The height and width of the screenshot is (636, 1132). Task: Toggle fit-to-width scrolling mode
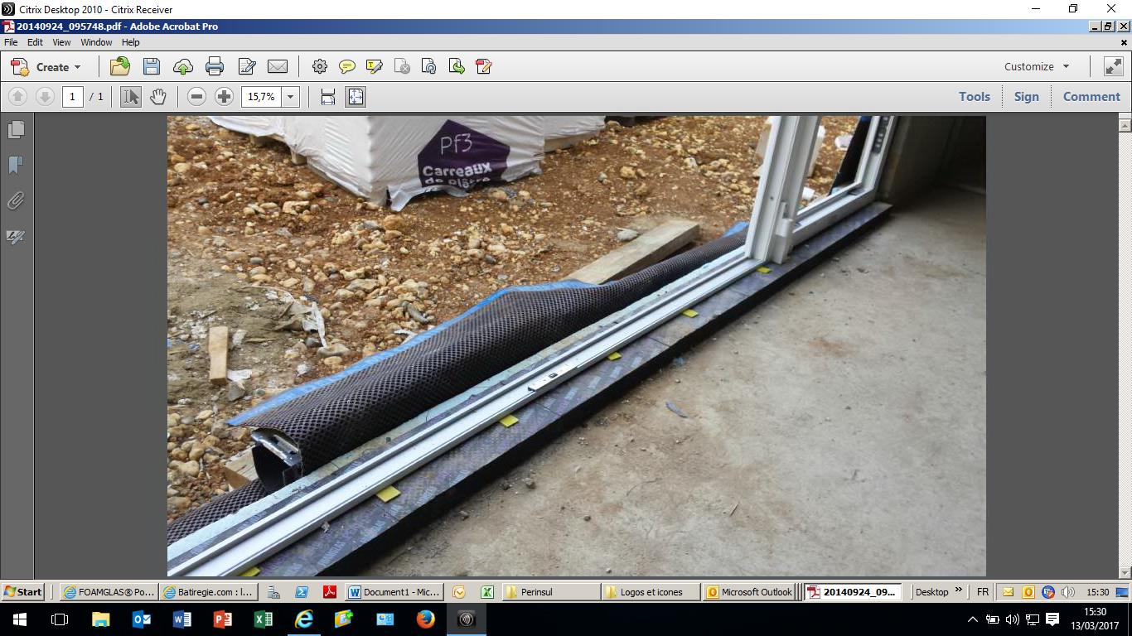click(328, 97)
